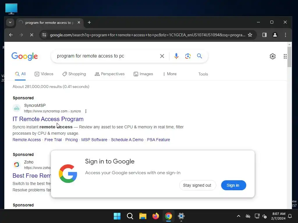
Task: Bookmark this page with the star icon
Action: pos(250,35)
